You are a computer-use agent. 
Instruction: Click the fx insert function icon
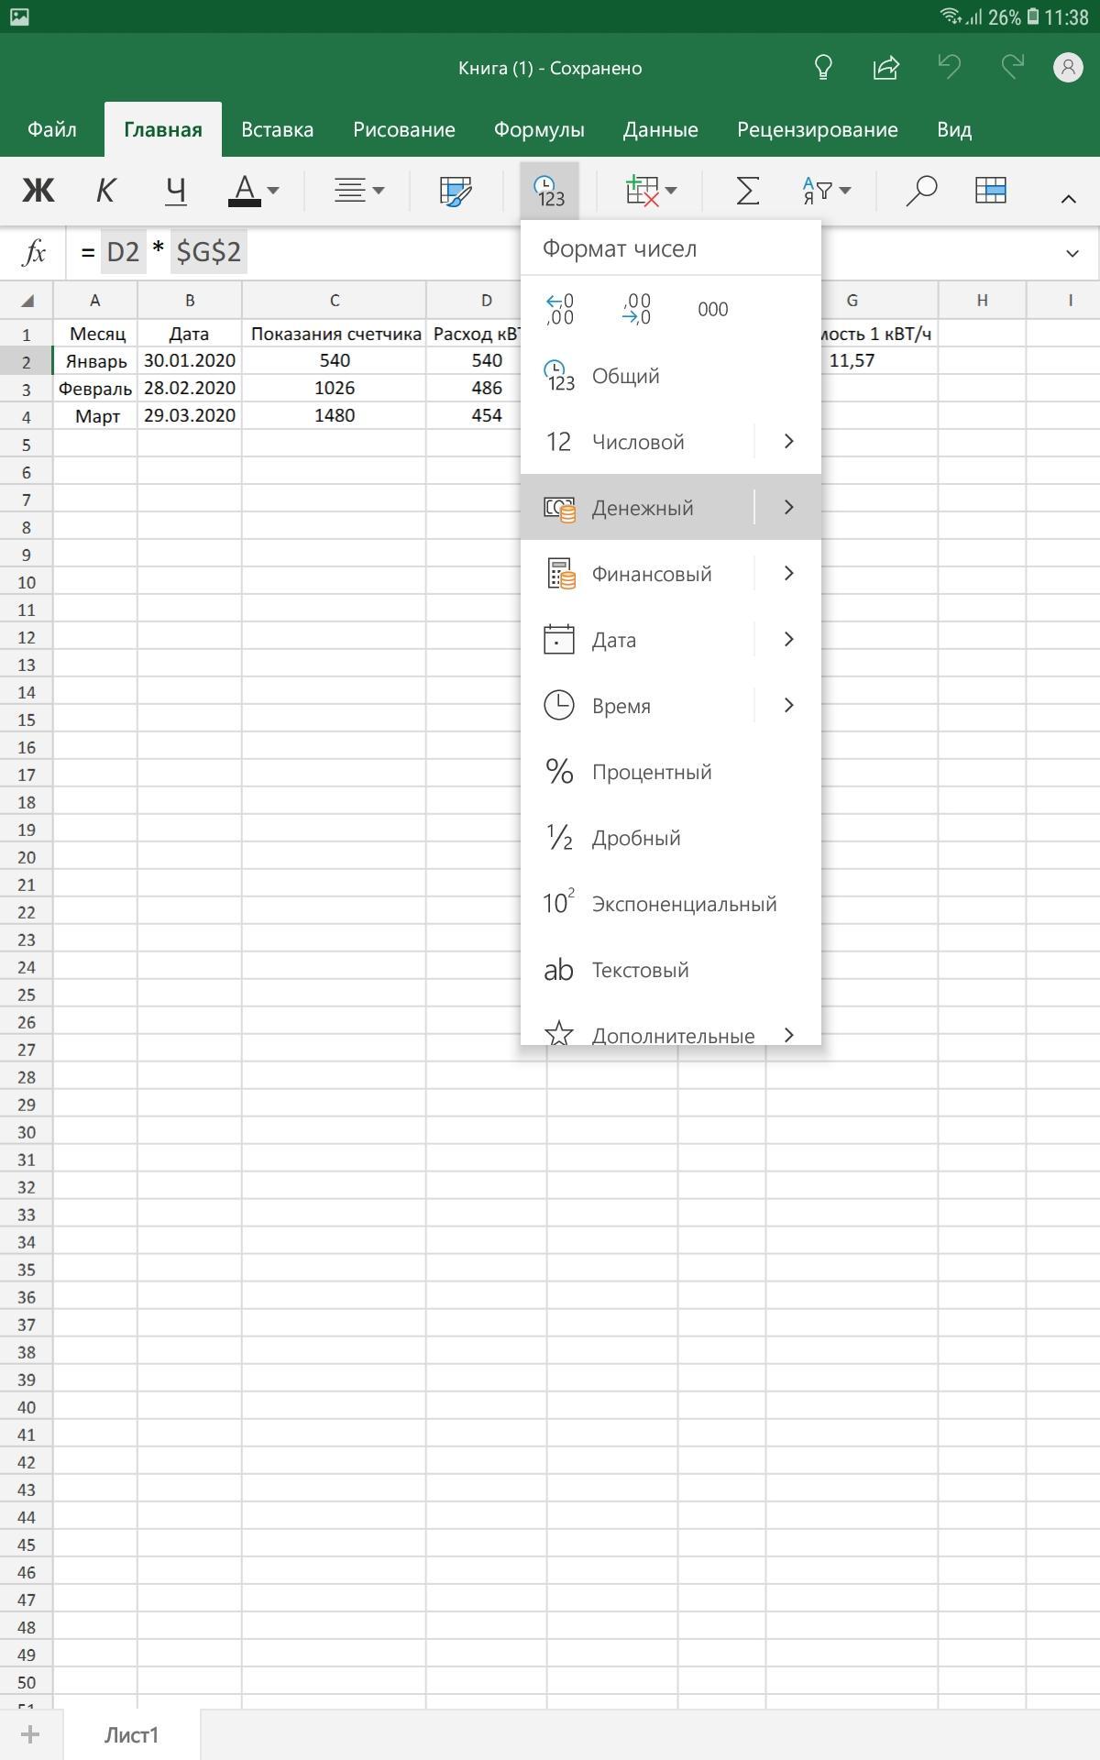tap(34, 252)
